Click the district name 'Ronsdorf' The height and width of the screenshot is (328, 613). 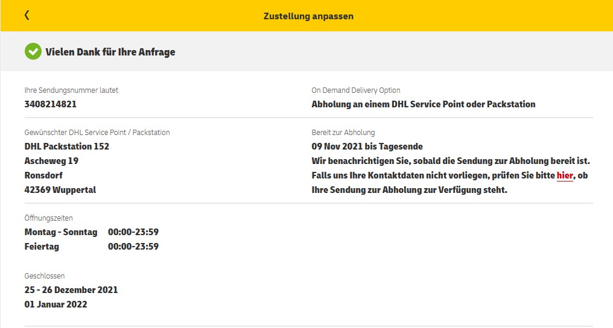(x=43, y=175)
